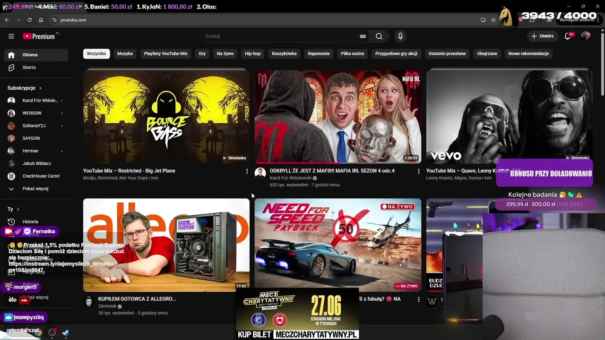Screen dimensions: 605x340
Task: Open the notifications bell
Action: tap(568, 36)
